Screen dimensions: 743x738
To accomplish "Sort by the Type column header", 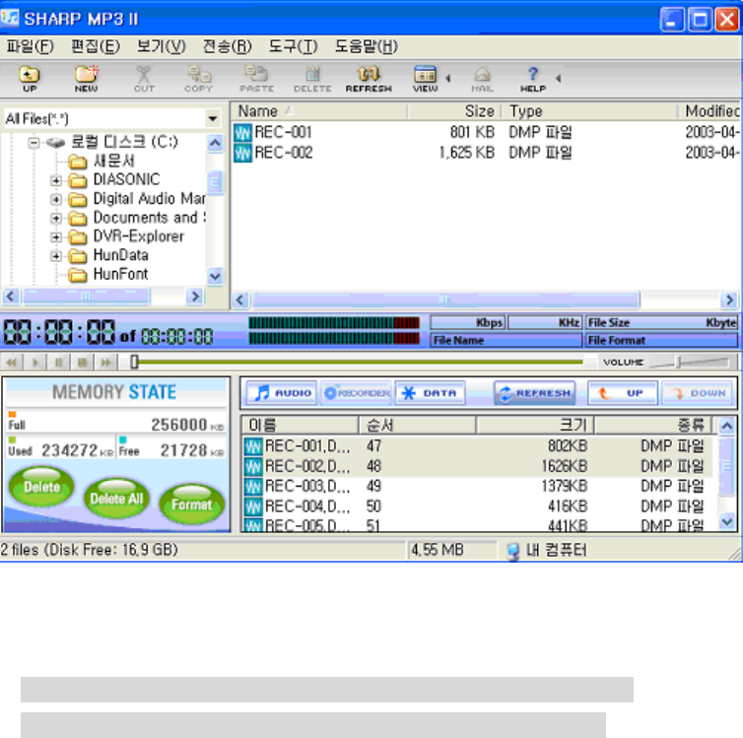I will (589, 111).
